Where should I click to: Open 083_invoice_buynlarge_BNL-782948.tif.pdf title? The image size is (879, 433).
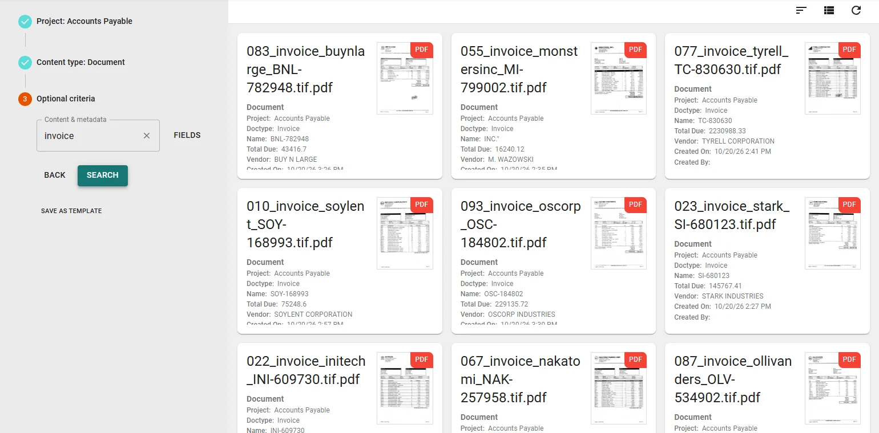(305, 70)
